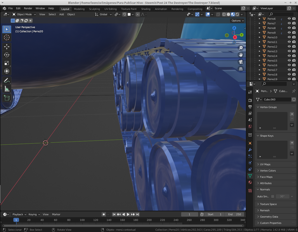Open the Keying dropdown
298x232 pixels.
34,214
